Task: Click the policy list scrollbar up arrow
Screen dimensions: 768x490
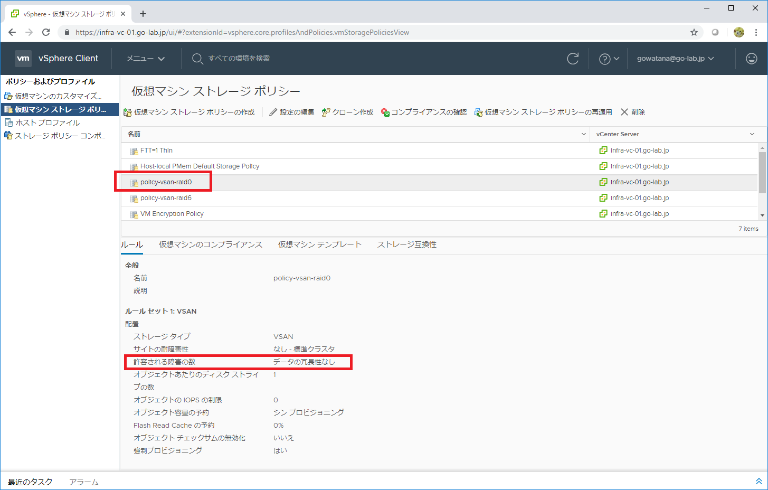Action: pos(762,148)
